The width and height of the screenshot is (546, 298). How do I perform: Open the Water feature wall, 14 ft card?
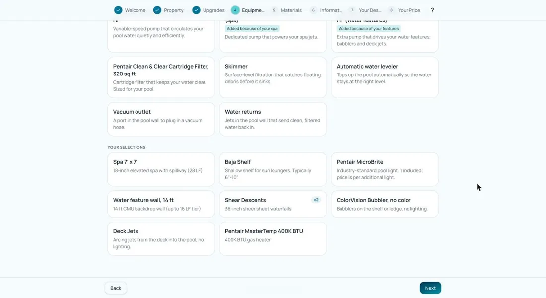pyautogui.click(x=161, y=204)
